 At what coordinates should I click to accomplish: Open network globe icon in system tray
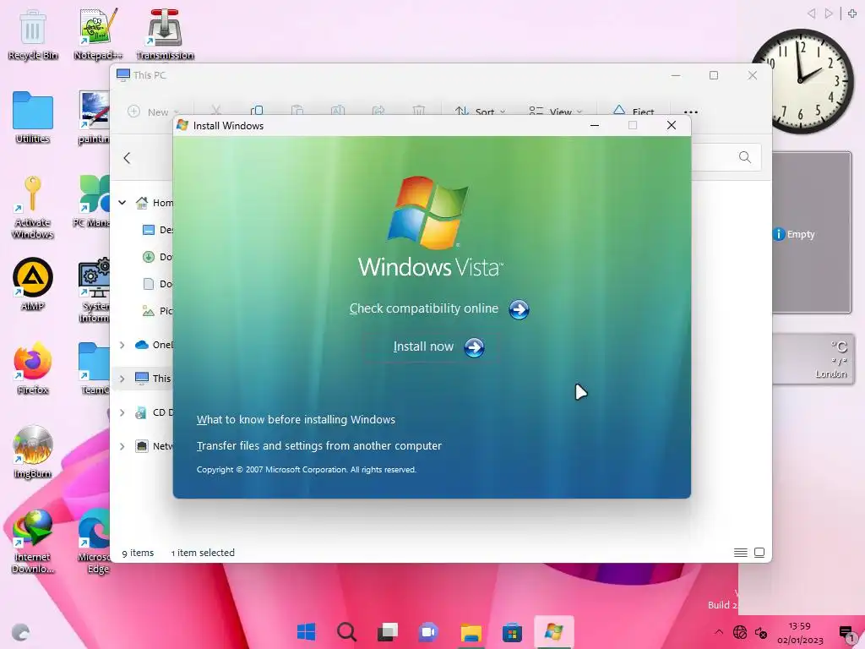click(740, 632)
